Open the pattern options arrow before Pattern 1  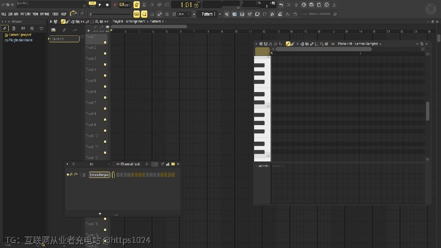(194, 14)
